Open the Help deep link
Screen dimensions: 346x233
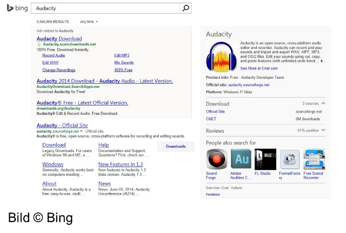point(103,145)
